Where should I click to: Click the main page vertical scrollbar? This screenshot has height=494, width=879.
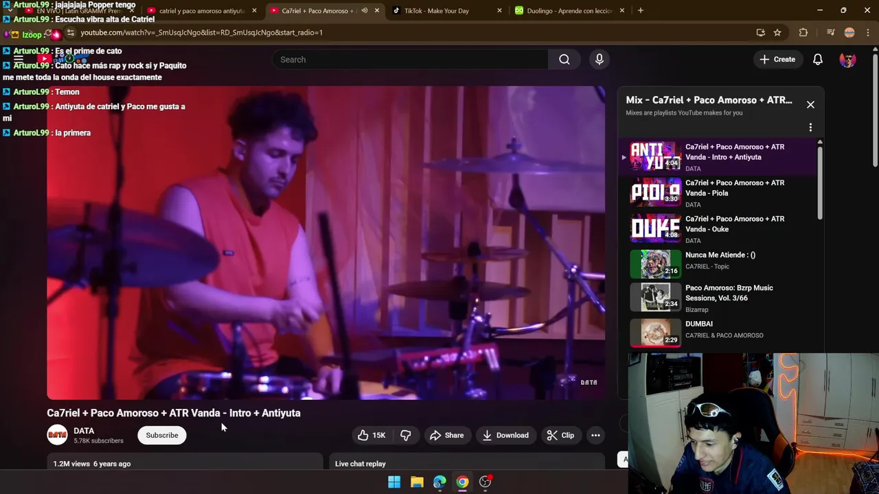pyautogui.click(x=875, y=110)
